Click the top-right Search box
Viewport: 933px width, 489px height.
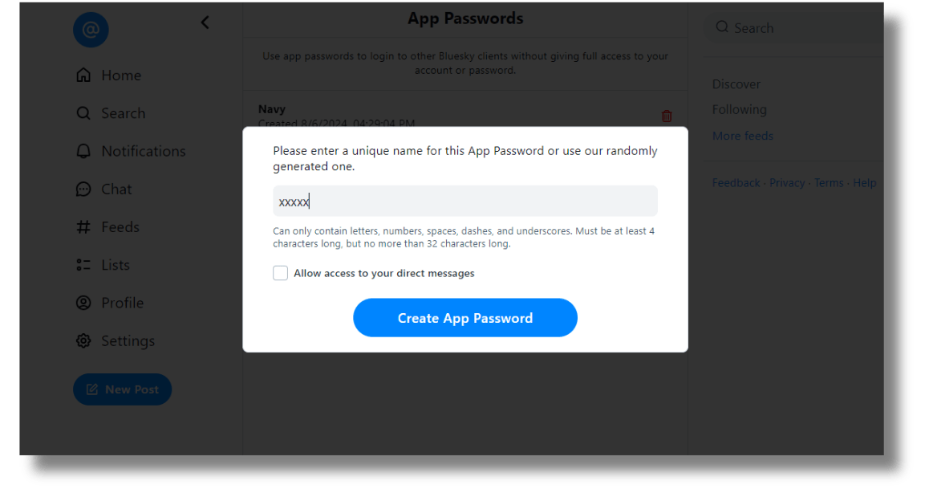tap(794, 28)
